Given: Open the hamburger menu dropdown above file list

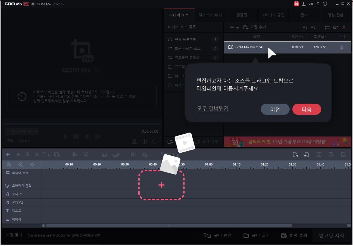Looking at the screenshot, I should (x=233, y=27).
